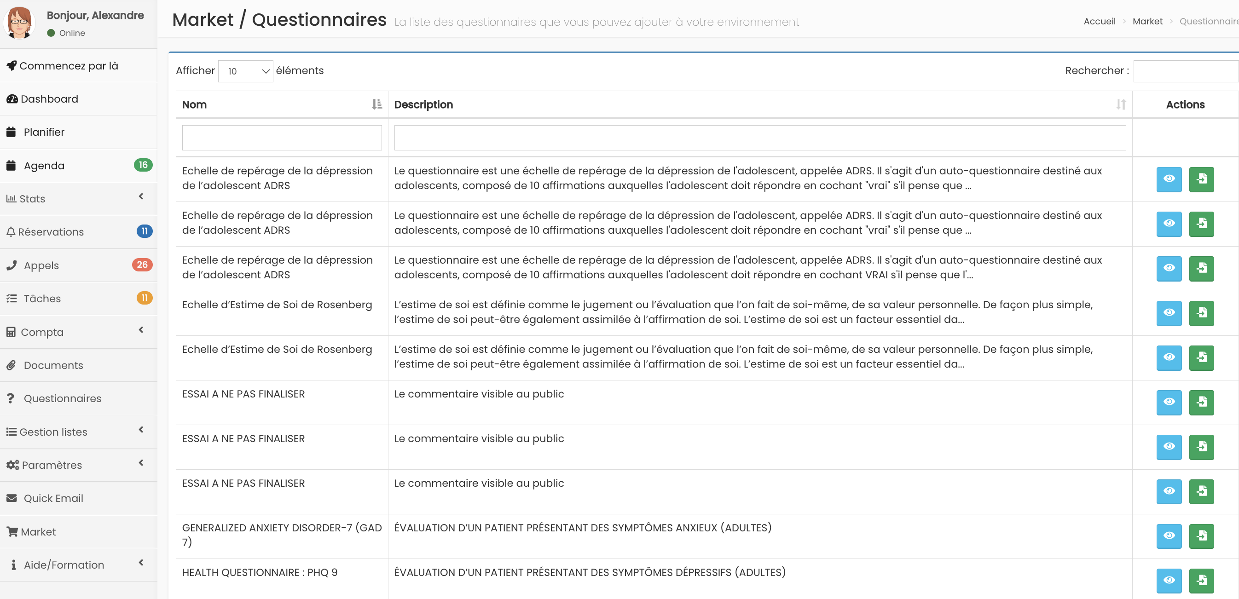The width and height of the screenshot is (1239, 599).
Task: Open the Appels section
Action: point(78,265)
